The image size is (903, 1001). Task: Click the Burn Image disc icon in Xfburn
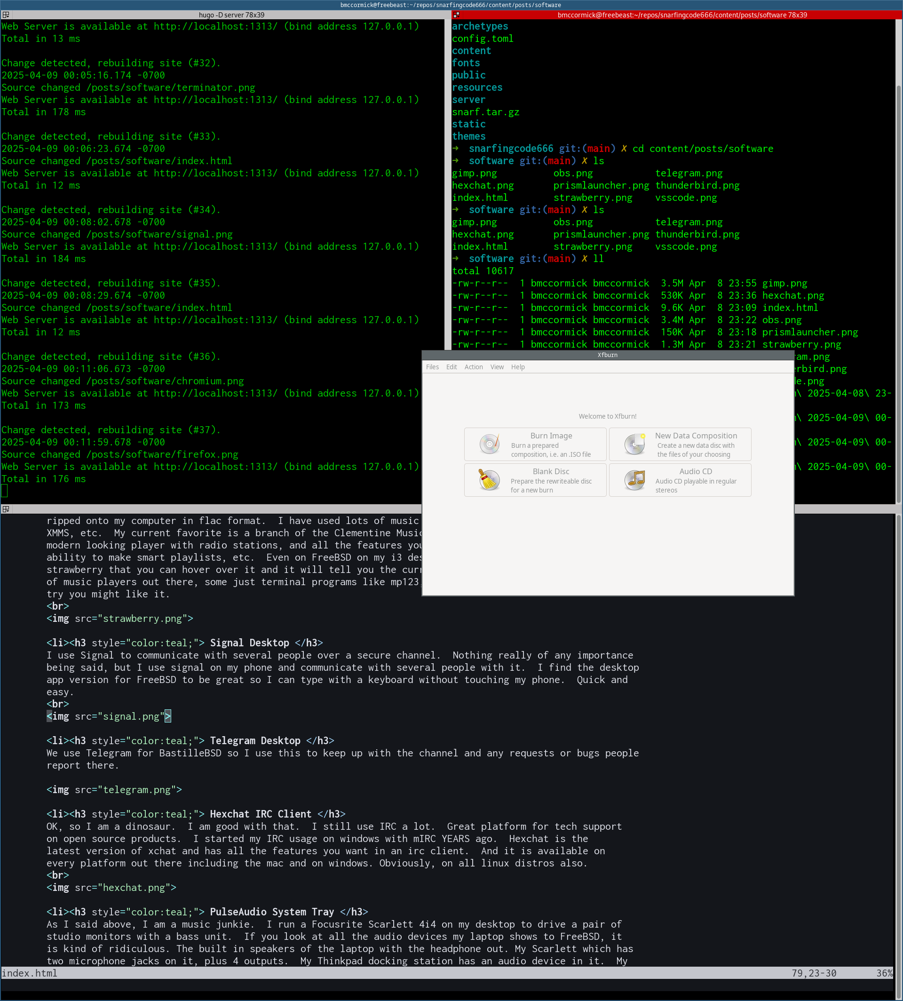(489, 444)
